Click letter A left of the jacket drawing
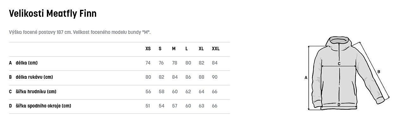This screenshot has width=397, height=128. coord(306,77)
